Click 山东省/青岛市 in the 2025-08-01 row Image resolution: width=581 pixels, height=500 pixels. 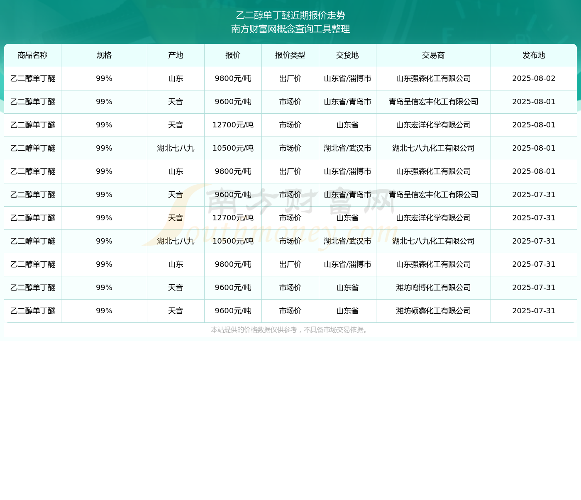(x=347, y=102)
